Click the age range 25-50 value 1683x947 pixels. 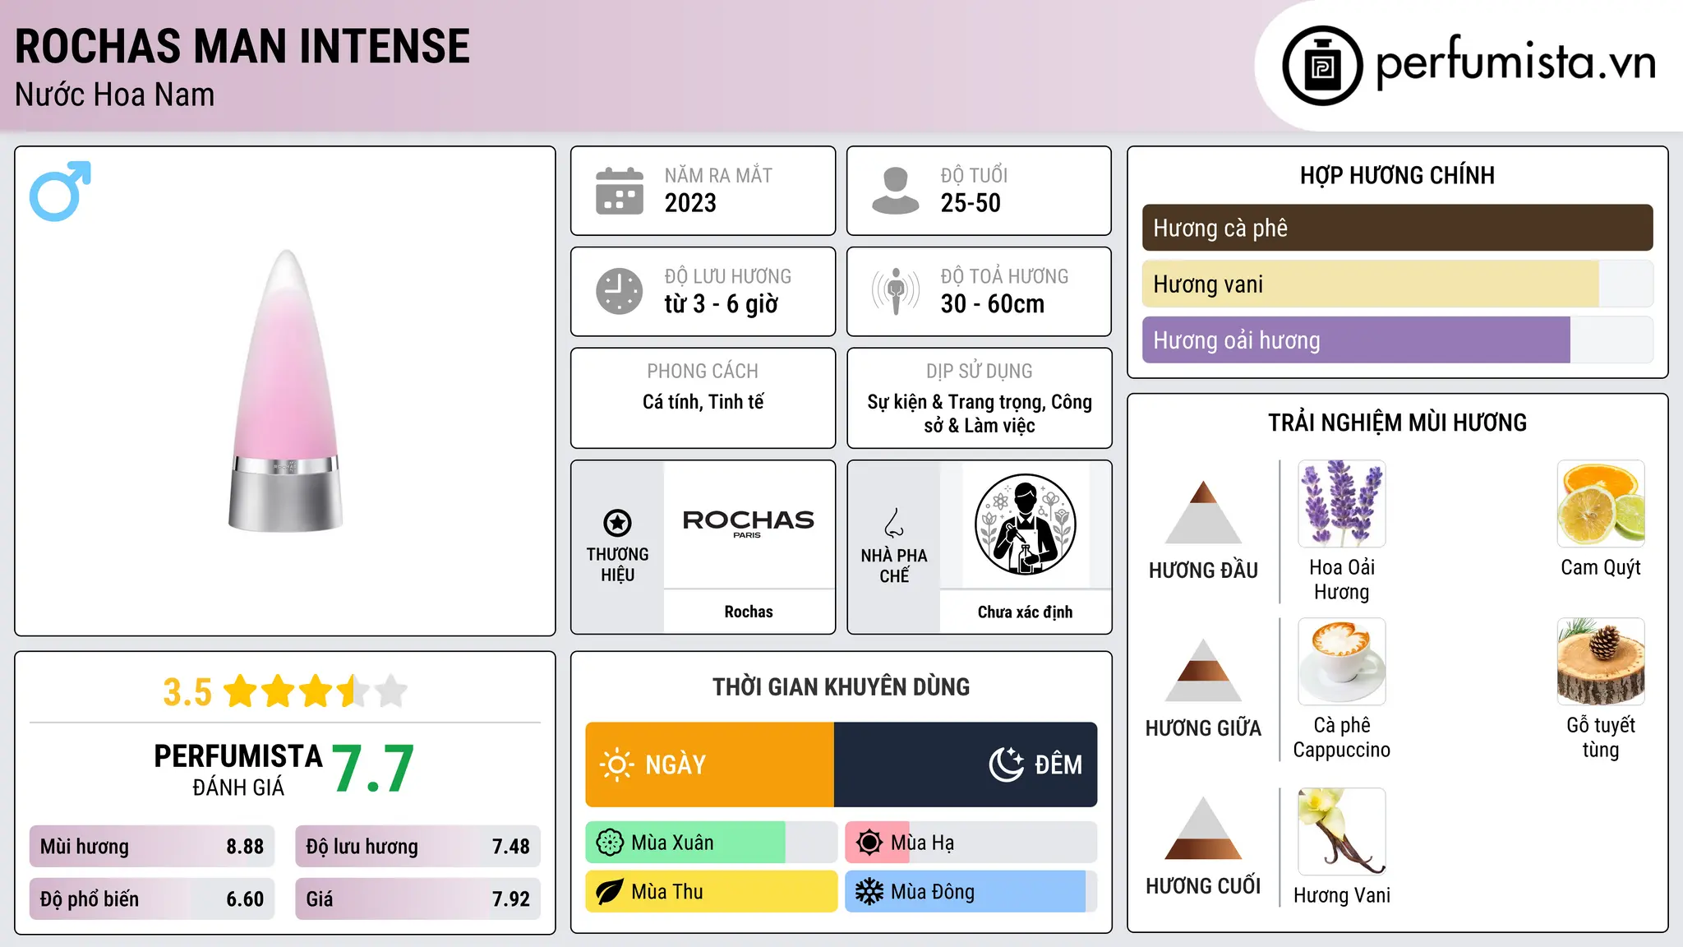tap(971, 203)
